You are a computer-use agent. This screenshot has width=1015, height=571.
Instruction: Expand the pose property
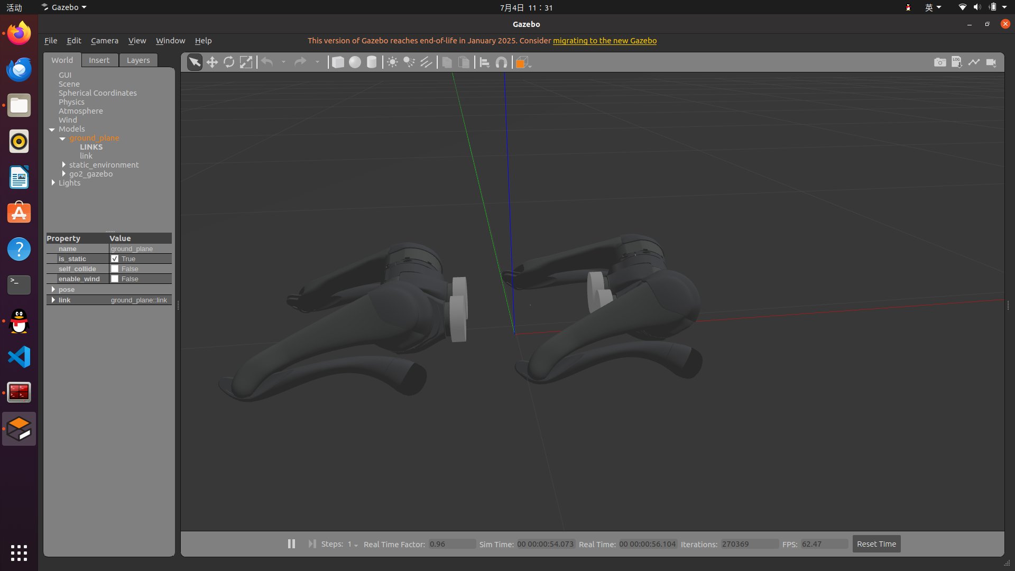point(53,290)
